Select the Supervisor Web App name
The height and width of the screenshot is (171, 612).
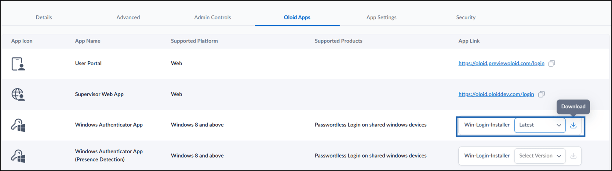(x=99, y=94)
